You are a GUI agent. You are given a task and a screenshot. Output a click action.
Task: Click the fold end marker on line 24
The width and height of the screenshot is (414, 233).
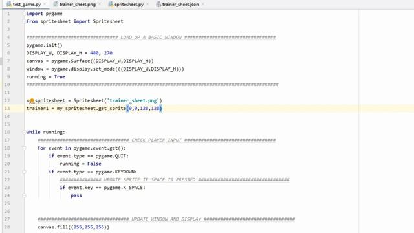(x=24, y=195)
